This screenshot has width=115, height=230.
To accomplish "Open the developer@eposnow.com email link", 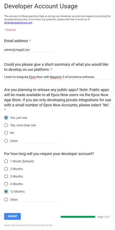I will (x=18, y=23).
